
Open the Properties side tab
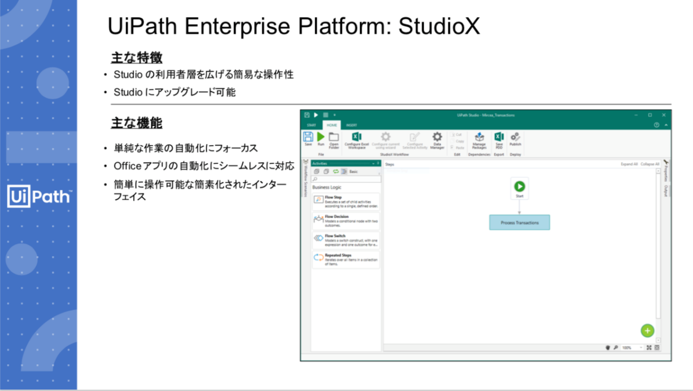pos(666,171)
